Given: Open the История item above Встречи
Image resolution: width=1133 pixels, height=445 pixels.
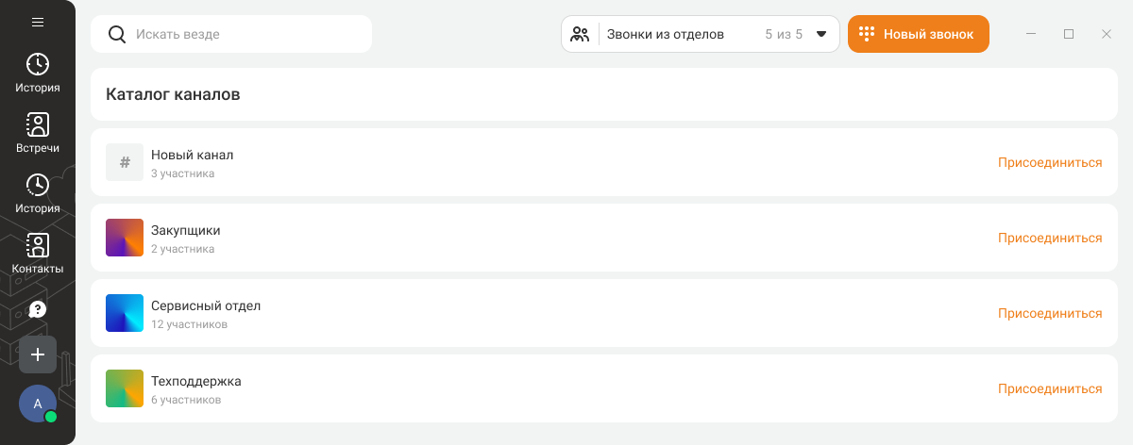Looking at the screenshot, I should point(38,74).
